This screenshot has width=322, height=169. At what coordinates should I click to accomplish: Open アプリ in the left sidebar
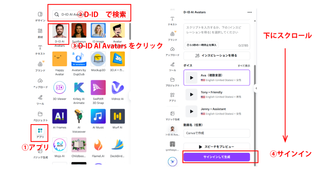[x=40, y=133]
